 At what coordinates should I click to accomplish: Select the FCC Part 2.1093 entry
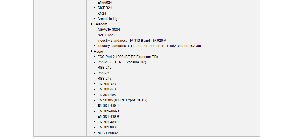pyautogui.click(x=127, y=57)
